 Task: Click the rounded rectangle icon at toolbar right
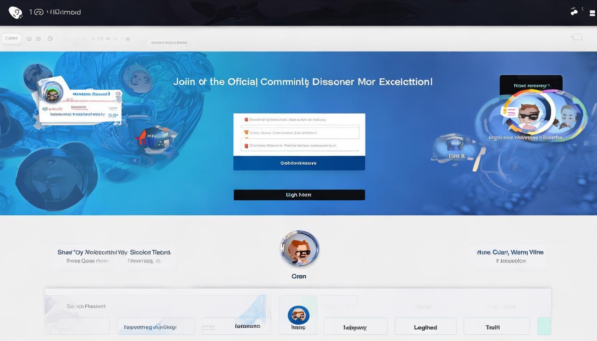(577, 37)
